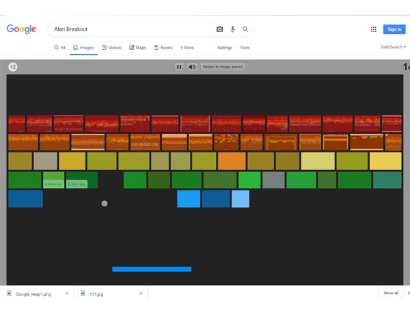410x321 pixels.
Task: Click the Atari Breakout search field
Action: (x=130, y=29)
